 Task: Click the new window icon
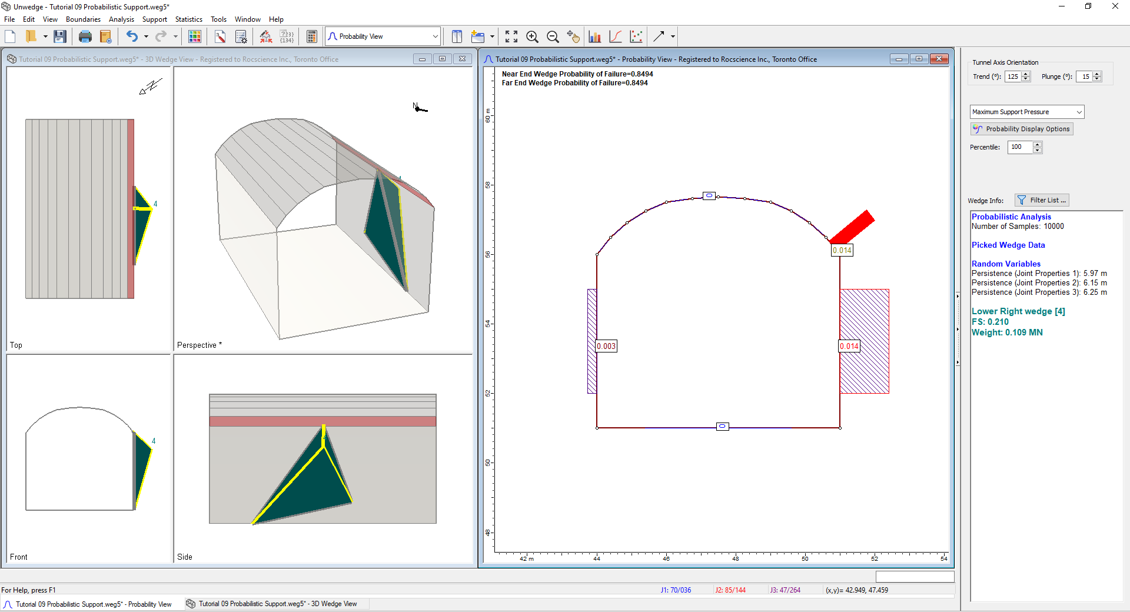[x=478, y=36]
